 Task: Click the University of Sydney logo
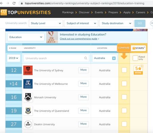[x=28, y=70]
